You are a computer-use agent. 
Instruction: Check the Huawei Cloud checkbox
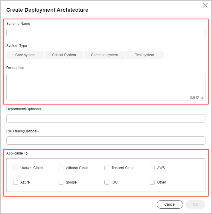[16, 168]
